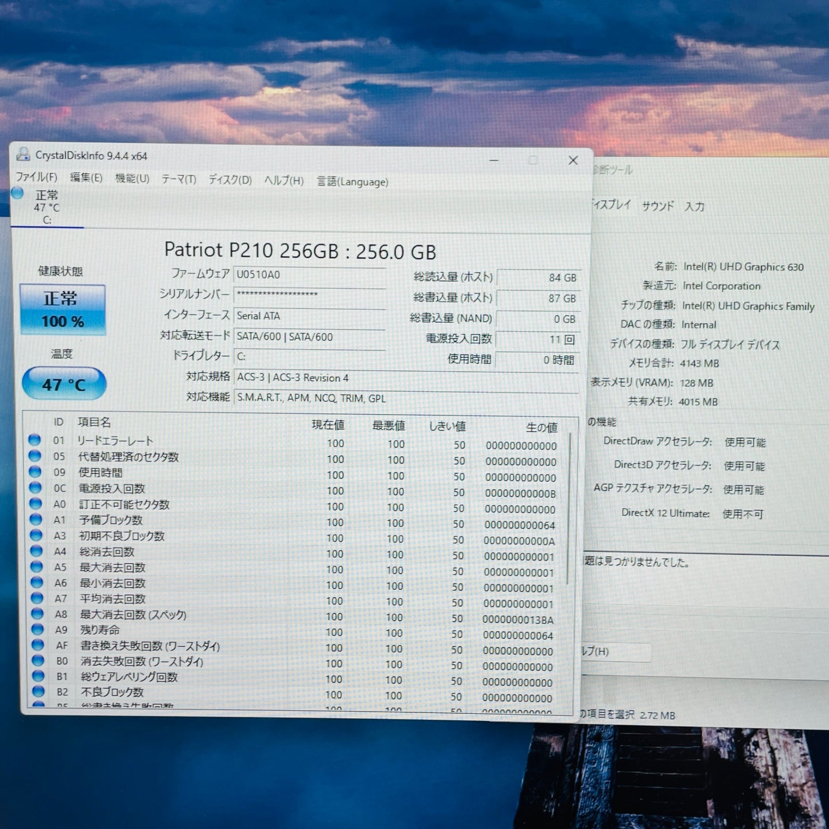Select the masked シリアルナンバー field
The height and width of the screenshot is (829, 829).
tap(310, 295)
